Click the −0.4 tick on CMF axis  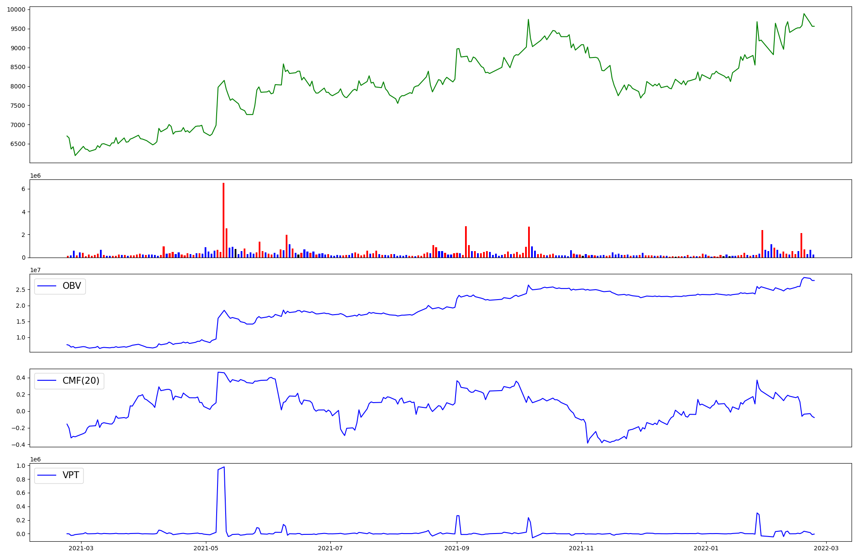tap(18, 445)
